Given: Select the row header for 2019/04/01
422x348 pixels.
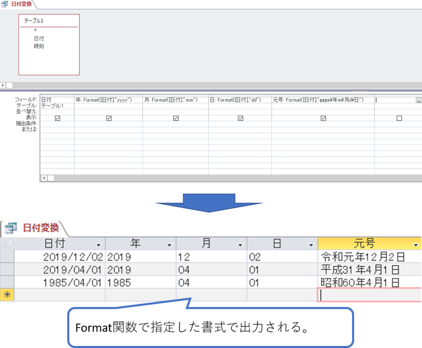Looking at the screenshot, I should point(7,269).
